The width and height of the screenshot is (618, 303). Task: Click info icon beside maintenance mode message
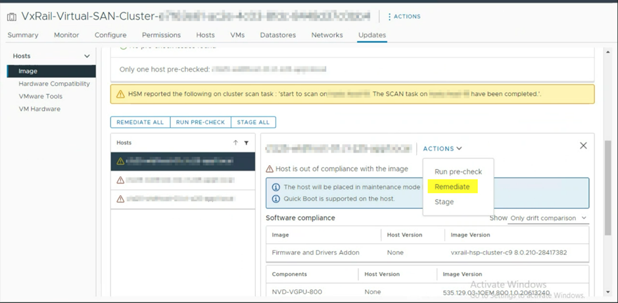tap(276, 187)
